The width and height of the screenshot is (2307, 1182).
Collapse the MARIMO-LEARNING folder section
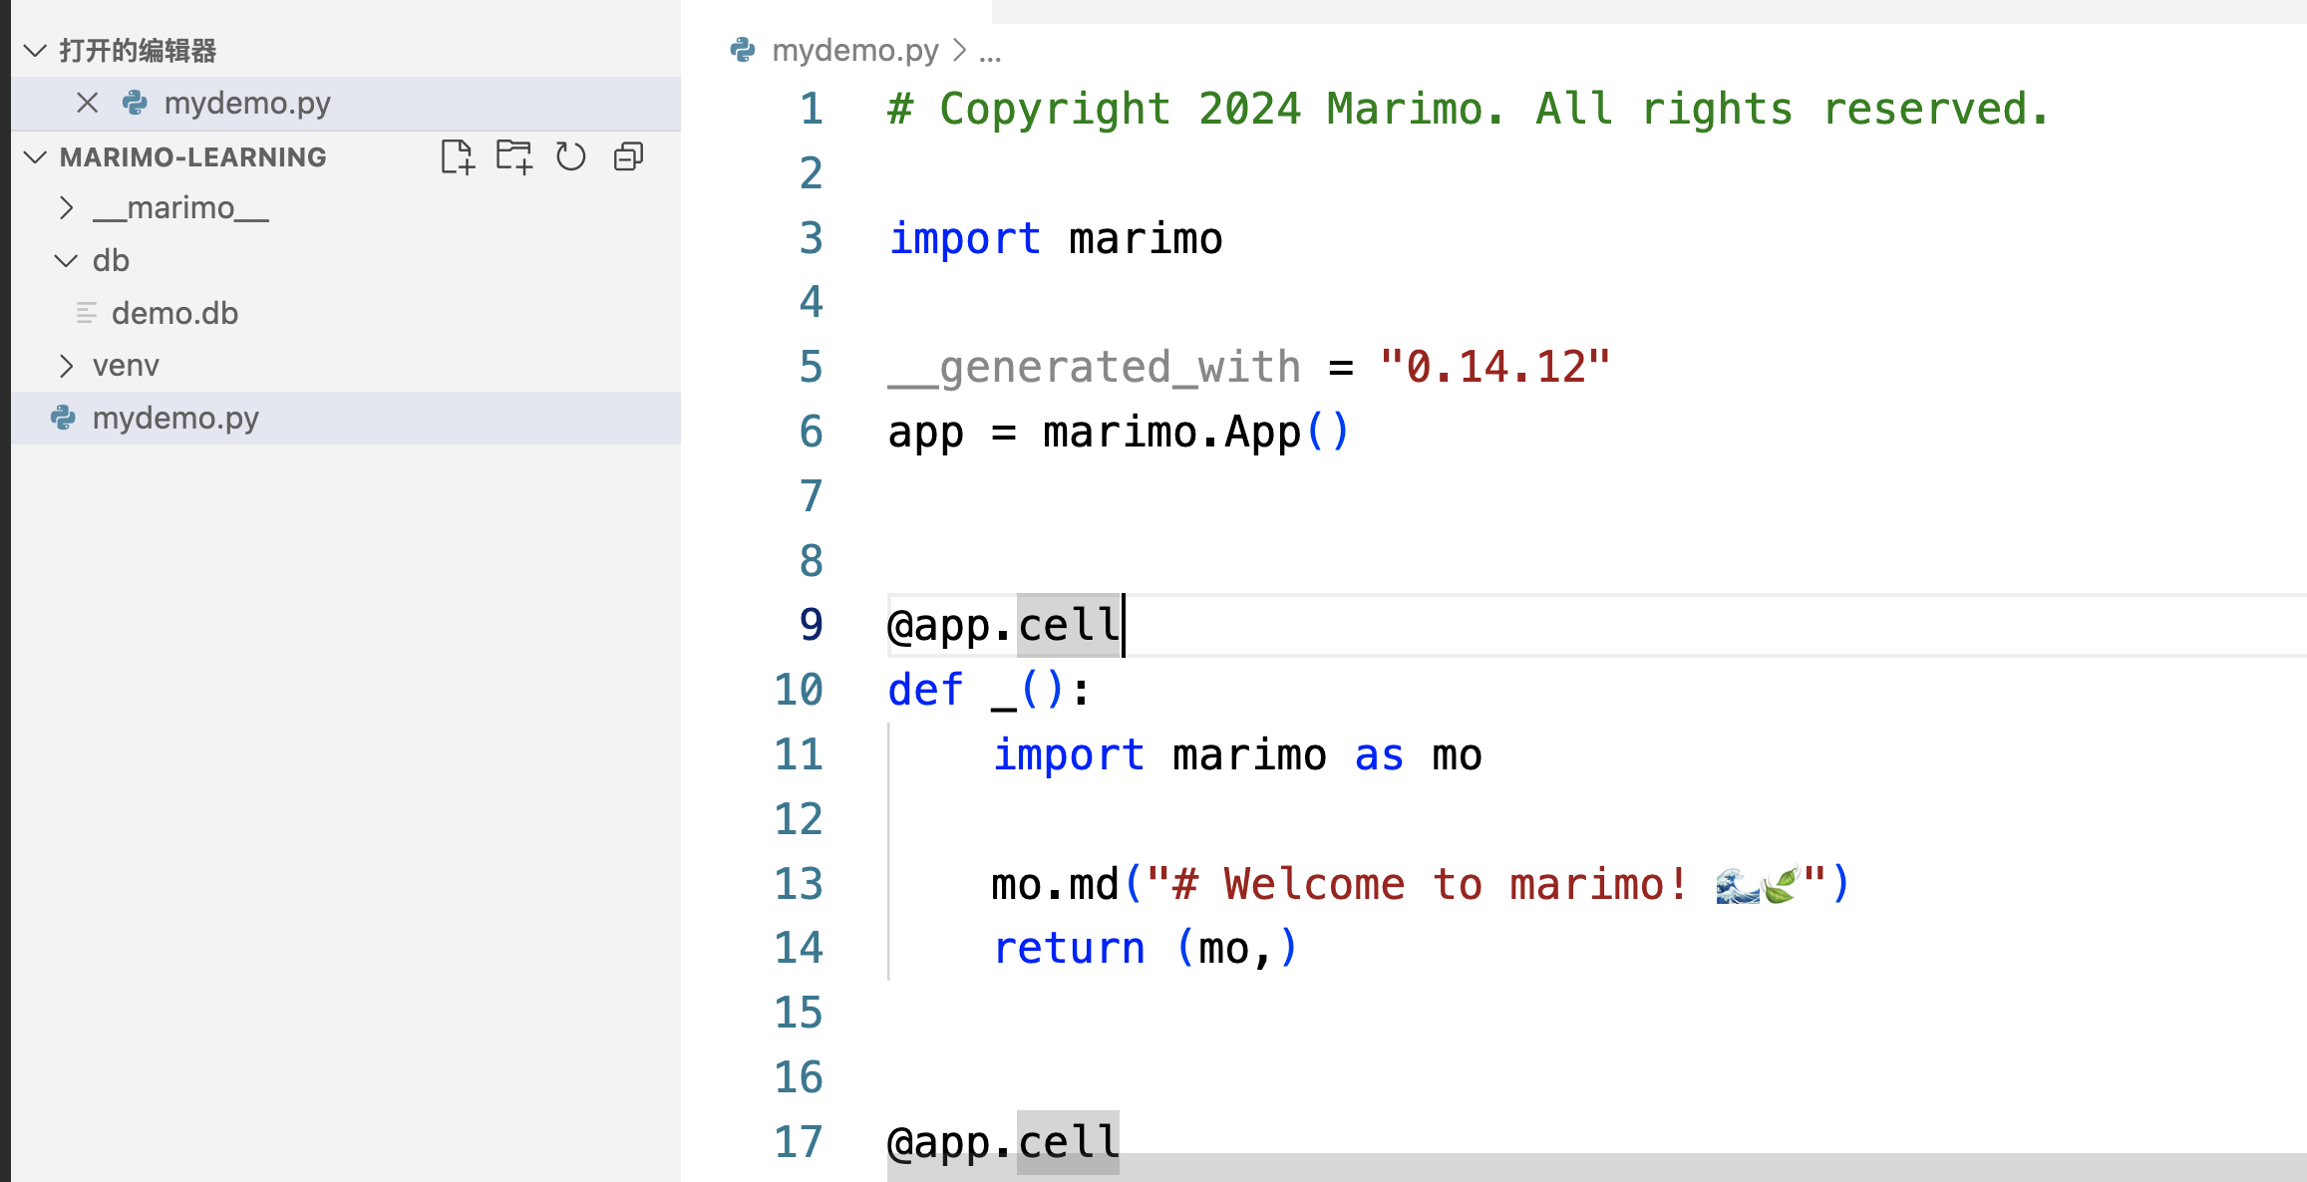36,157
